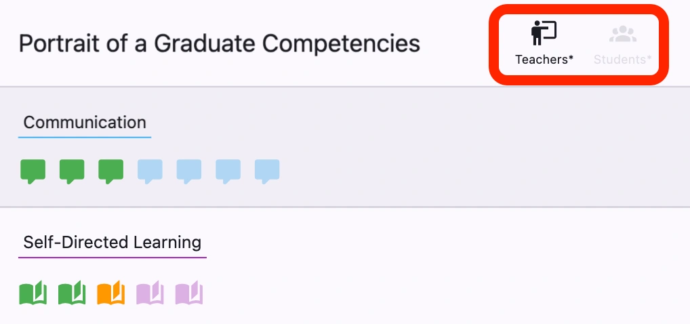
Task: Click the orange Self-Directed Learning book
Action: click(110, 293)
